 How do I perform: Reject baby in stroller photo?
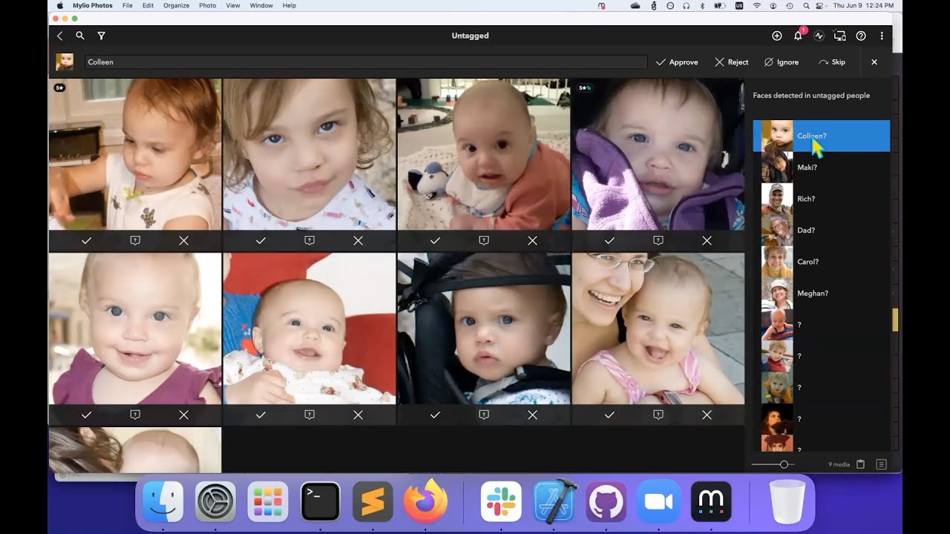pos(533,415)
